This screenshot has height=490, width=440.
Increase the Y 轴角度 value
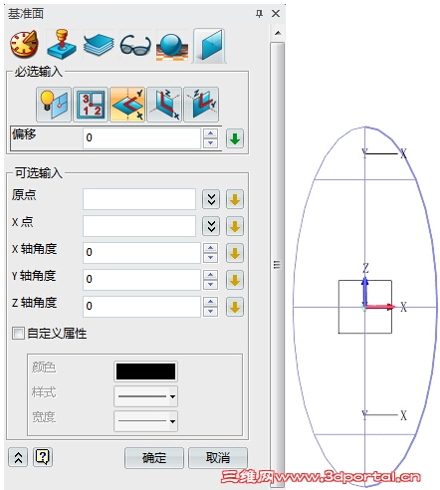(210, 275)
